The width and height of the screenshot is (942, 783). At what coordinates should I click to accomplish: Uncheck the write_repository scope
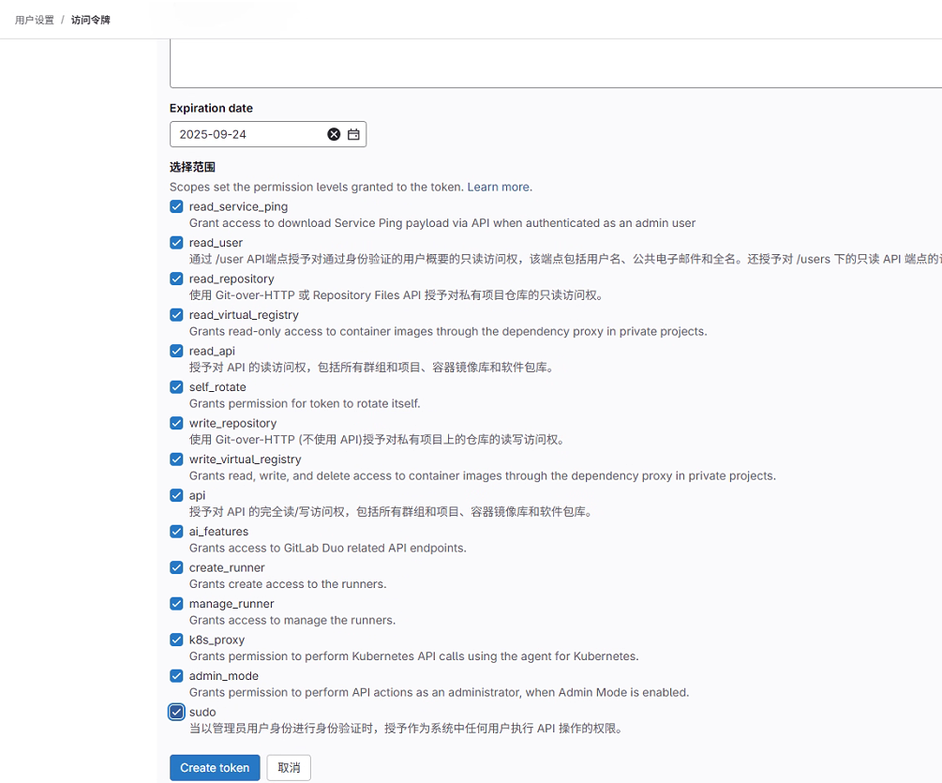(176, 423)
